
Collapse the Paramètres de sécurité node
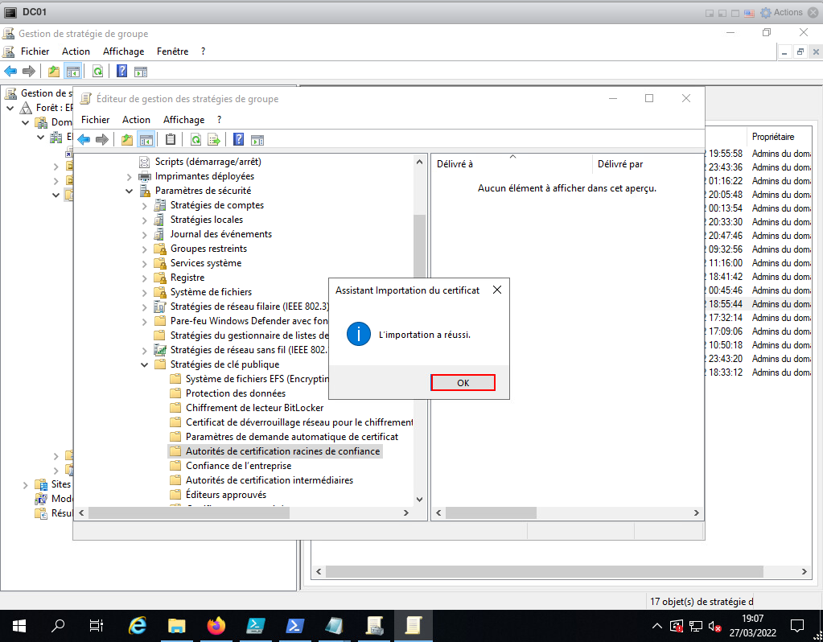click(130, 191)
